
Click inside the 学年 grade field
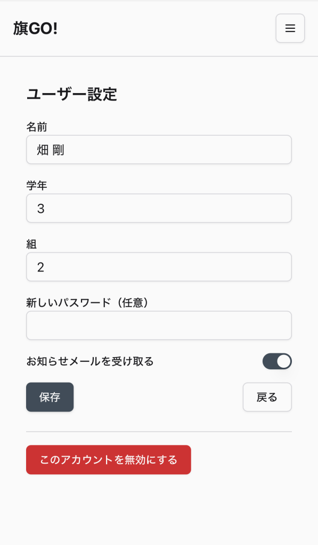159,208
